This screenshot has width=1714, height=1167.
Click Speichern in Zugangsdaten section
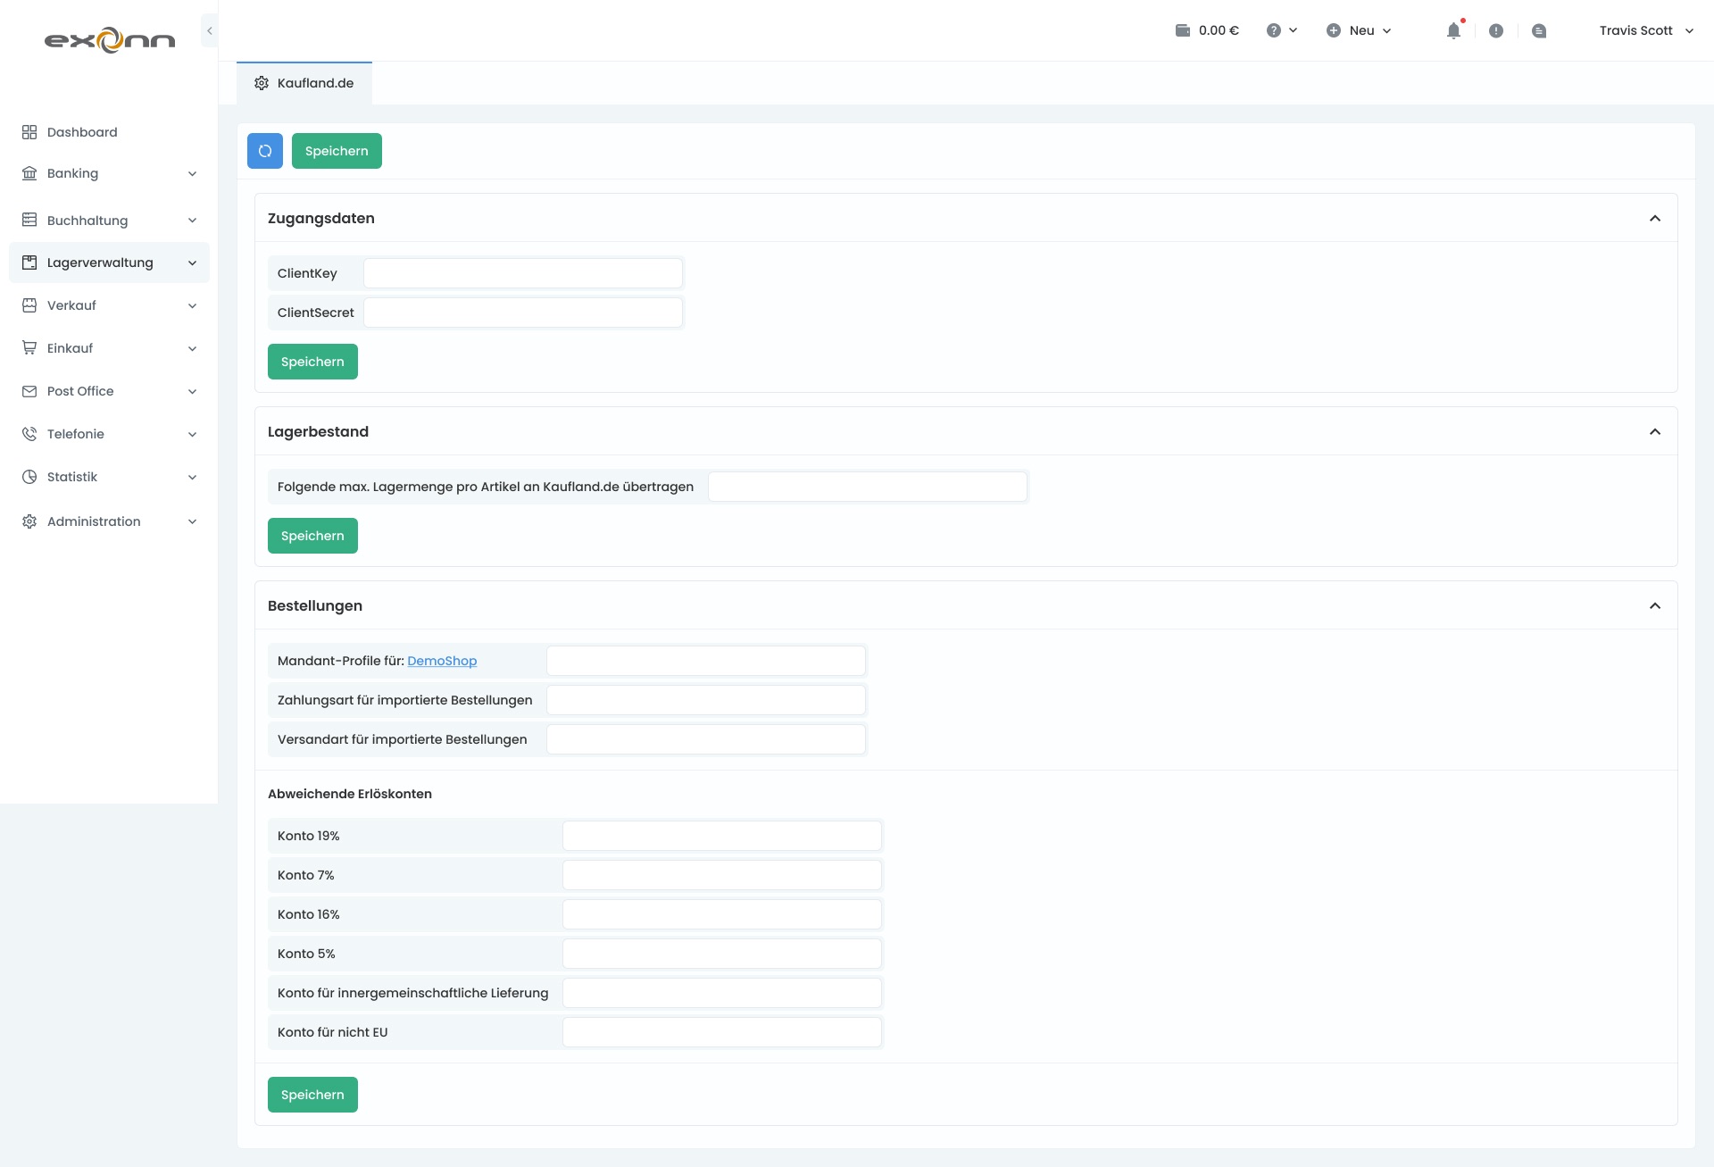point(312,361)
